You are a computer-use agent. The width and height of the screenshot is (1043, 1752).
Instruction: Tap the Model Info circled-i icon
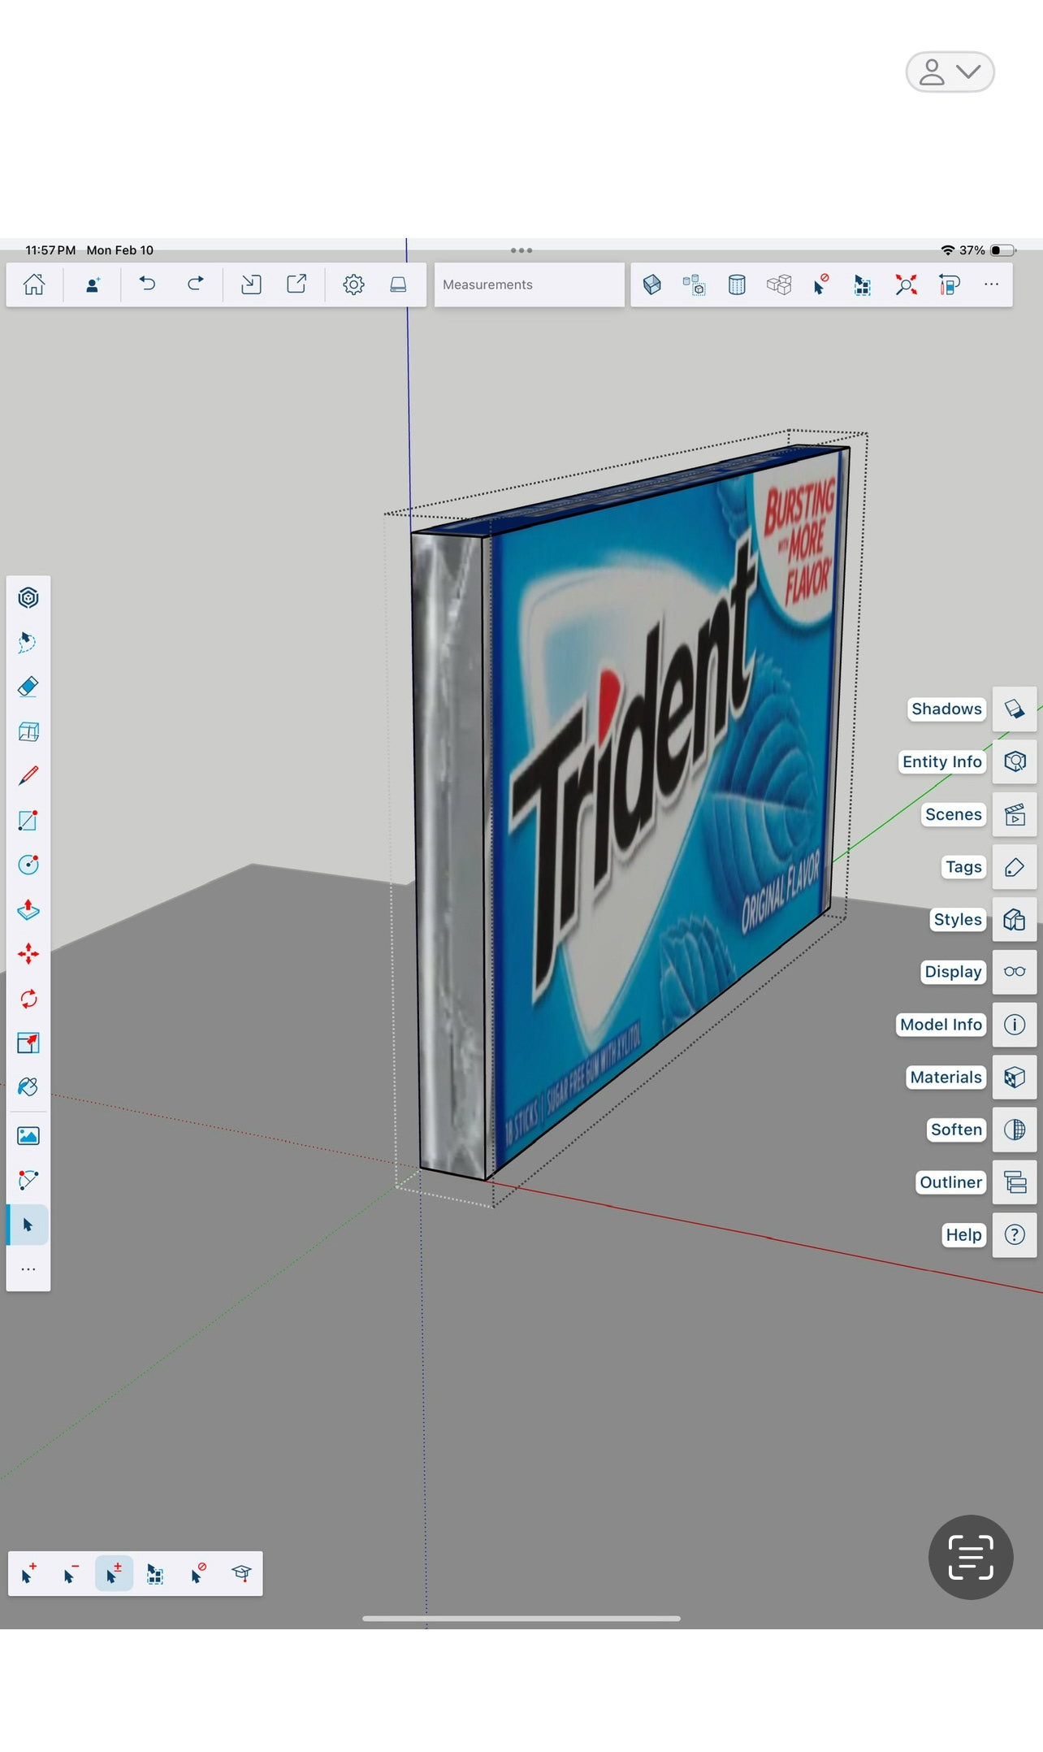[1015, 1025]
